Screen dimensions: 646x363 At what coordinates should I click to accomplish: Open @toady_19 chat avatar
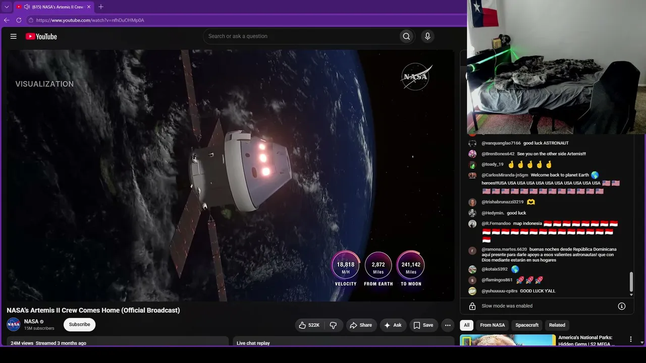472,164
